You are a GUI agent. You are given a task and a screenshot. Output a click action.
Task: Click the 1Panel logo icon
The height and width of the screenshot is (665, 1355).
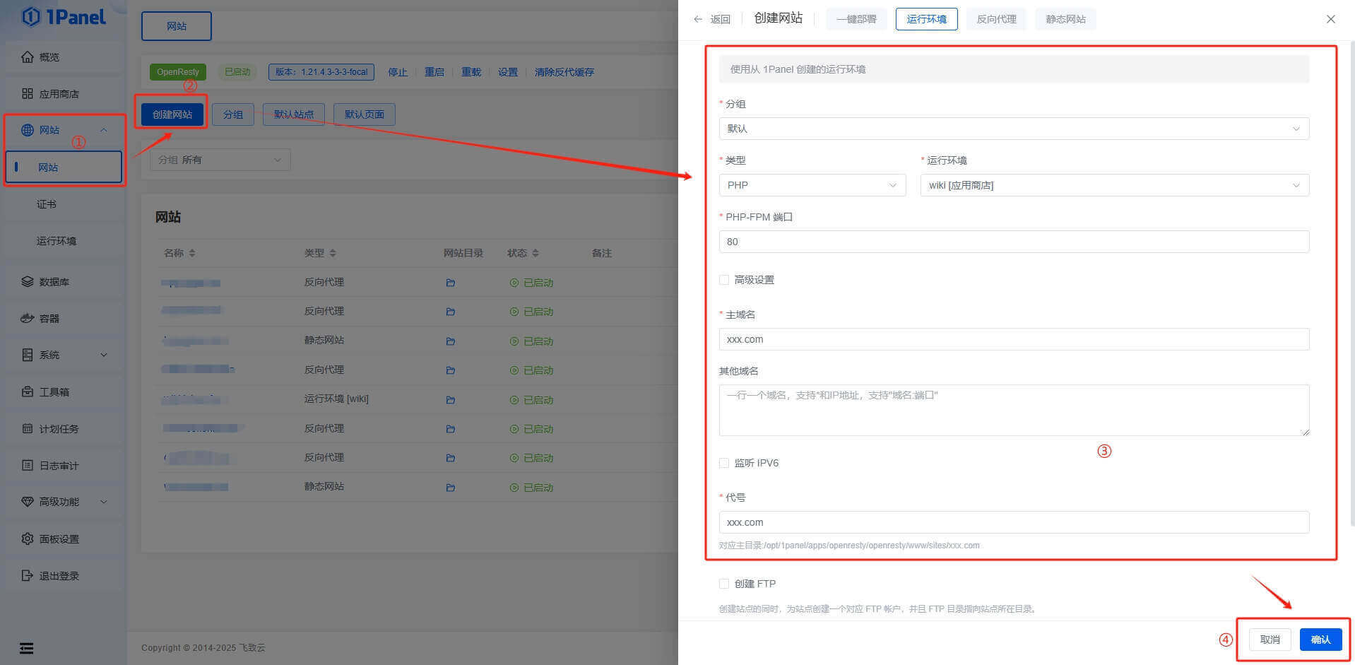[31, 17]
